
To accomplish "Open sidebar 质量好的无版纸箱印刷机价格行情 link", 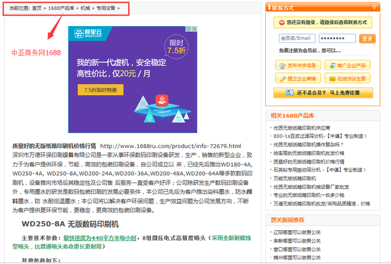I will point(309,162).
